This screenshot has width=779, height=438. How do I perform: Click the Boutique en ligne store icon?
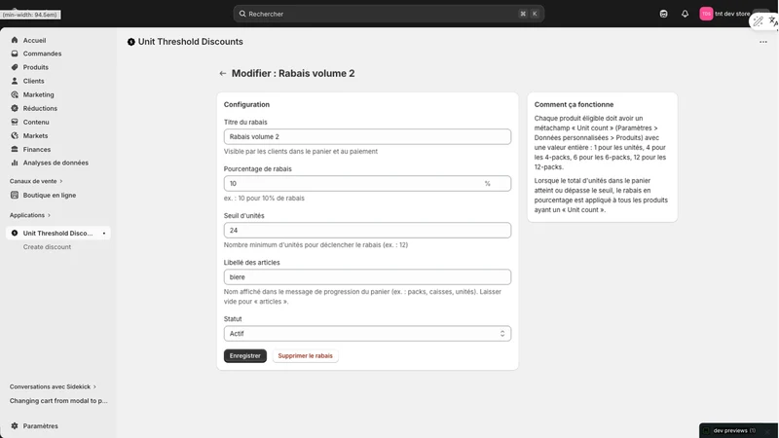click(15, 196)
